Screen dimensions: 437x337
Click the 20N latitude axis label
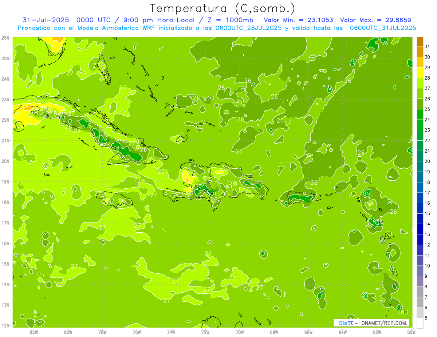pos(5,161)
